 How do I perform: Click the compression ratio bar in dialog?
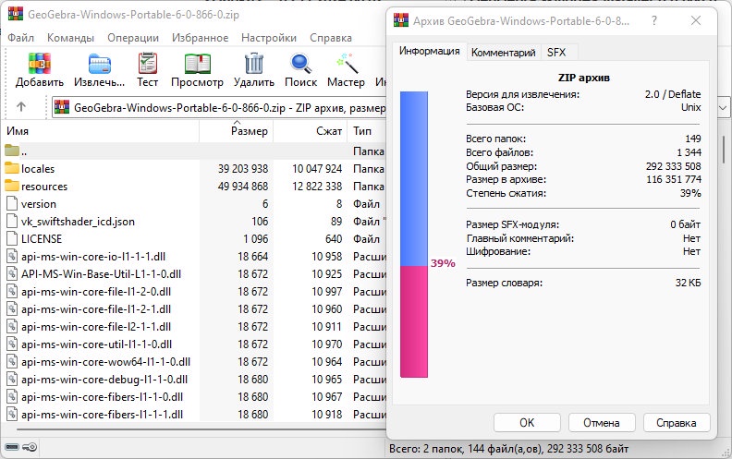pos(414,235)
